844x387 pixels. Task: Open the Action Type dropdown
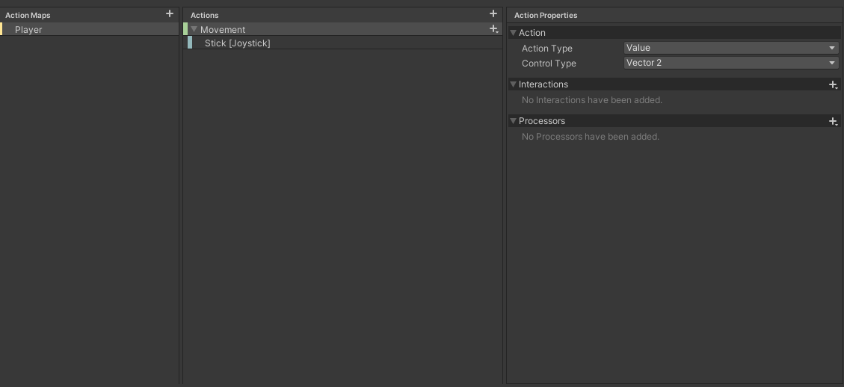[730, 48]
